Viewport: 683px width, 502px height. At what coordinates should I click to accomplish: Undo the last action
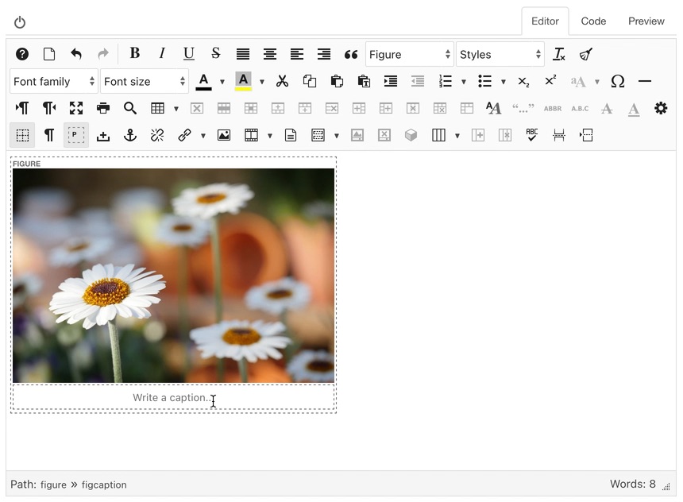pyautogui.click(x=76, y=54)
